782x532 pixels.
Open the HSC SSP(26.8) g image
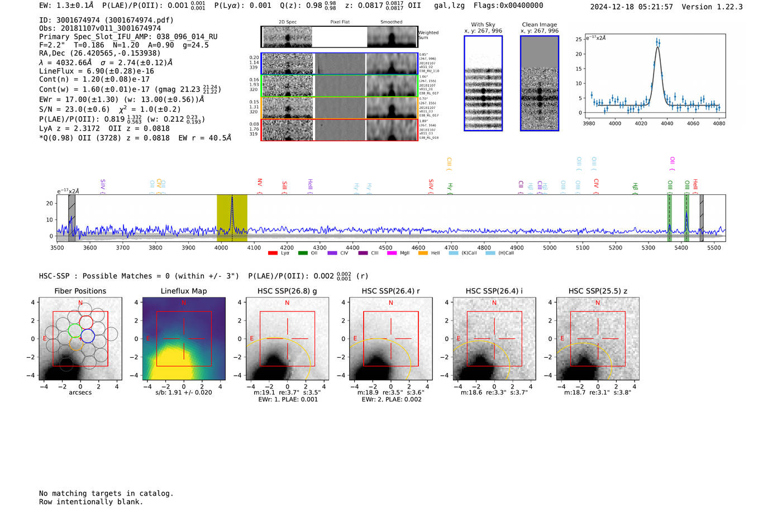tap(287, 339)
